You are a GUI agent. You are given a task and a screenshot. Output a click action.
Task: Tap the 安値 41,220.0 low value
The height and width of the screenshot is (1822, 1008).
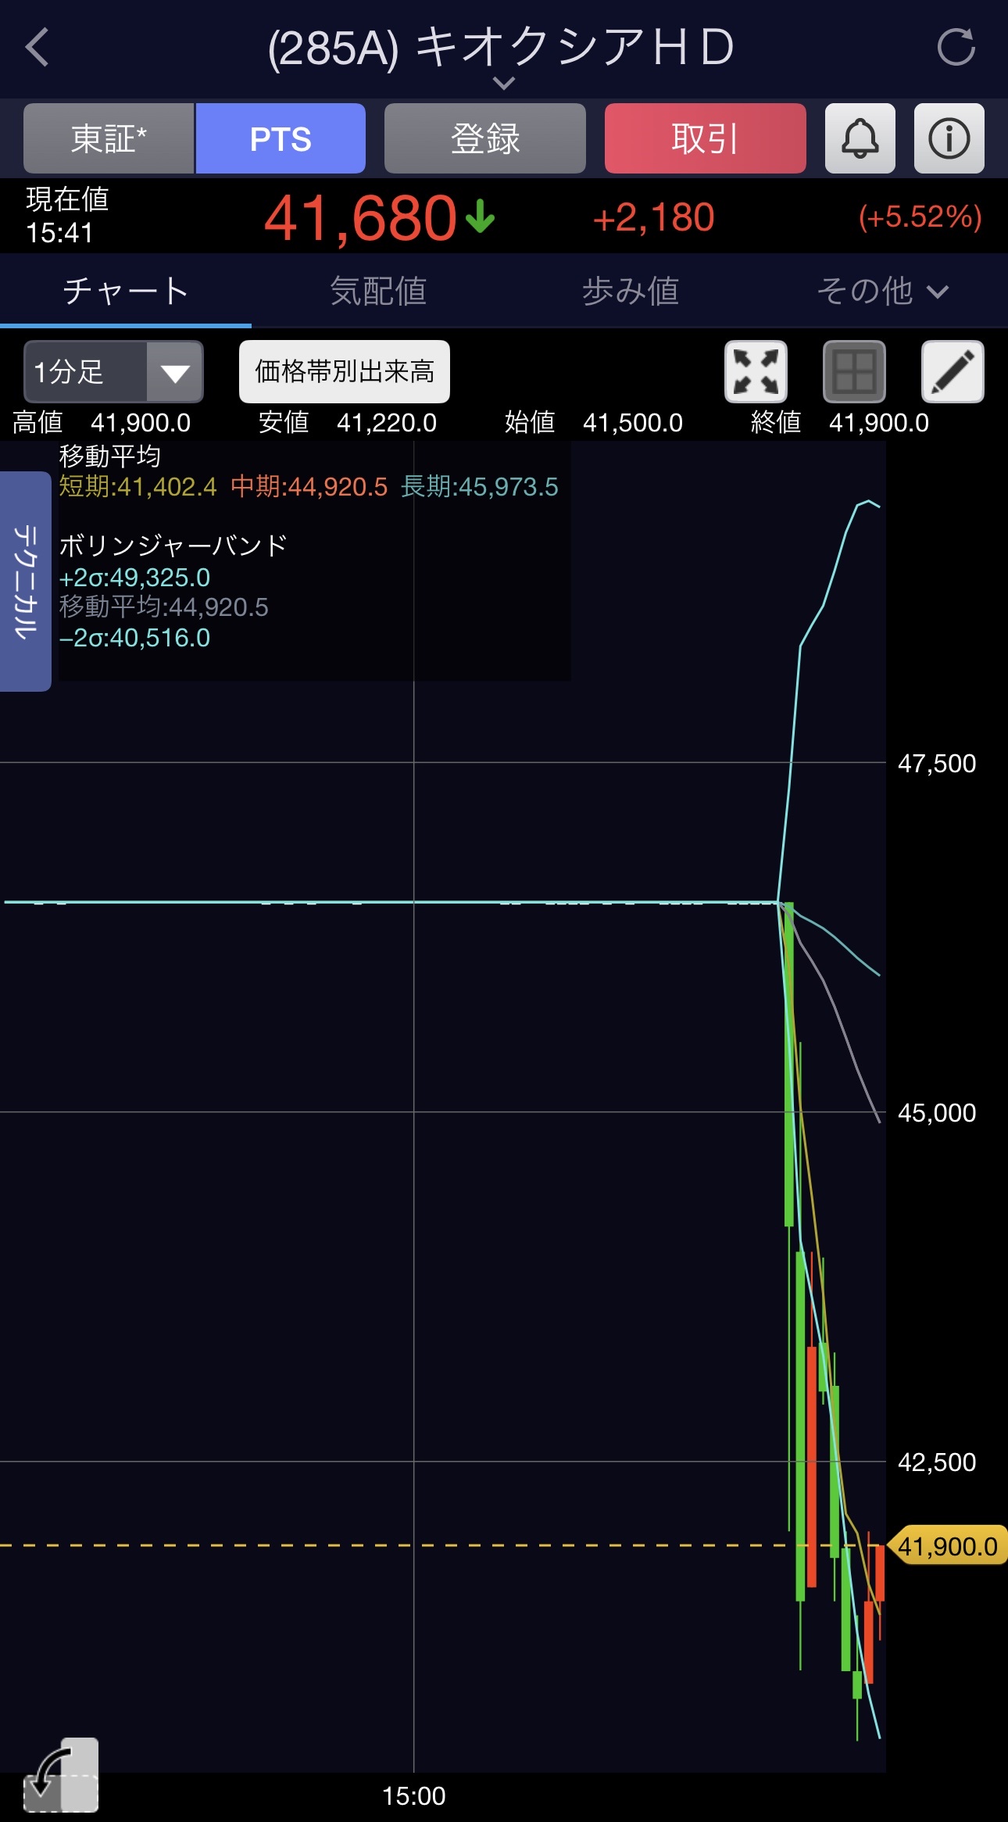click(x=348, y=422)
